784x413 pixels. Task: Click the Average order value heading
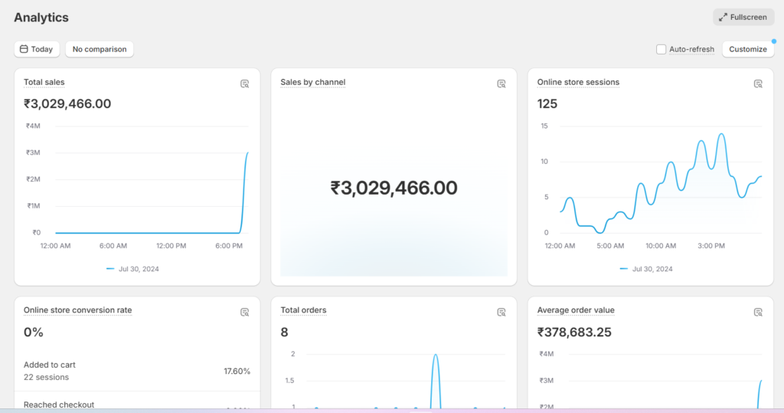pos(576,310)
